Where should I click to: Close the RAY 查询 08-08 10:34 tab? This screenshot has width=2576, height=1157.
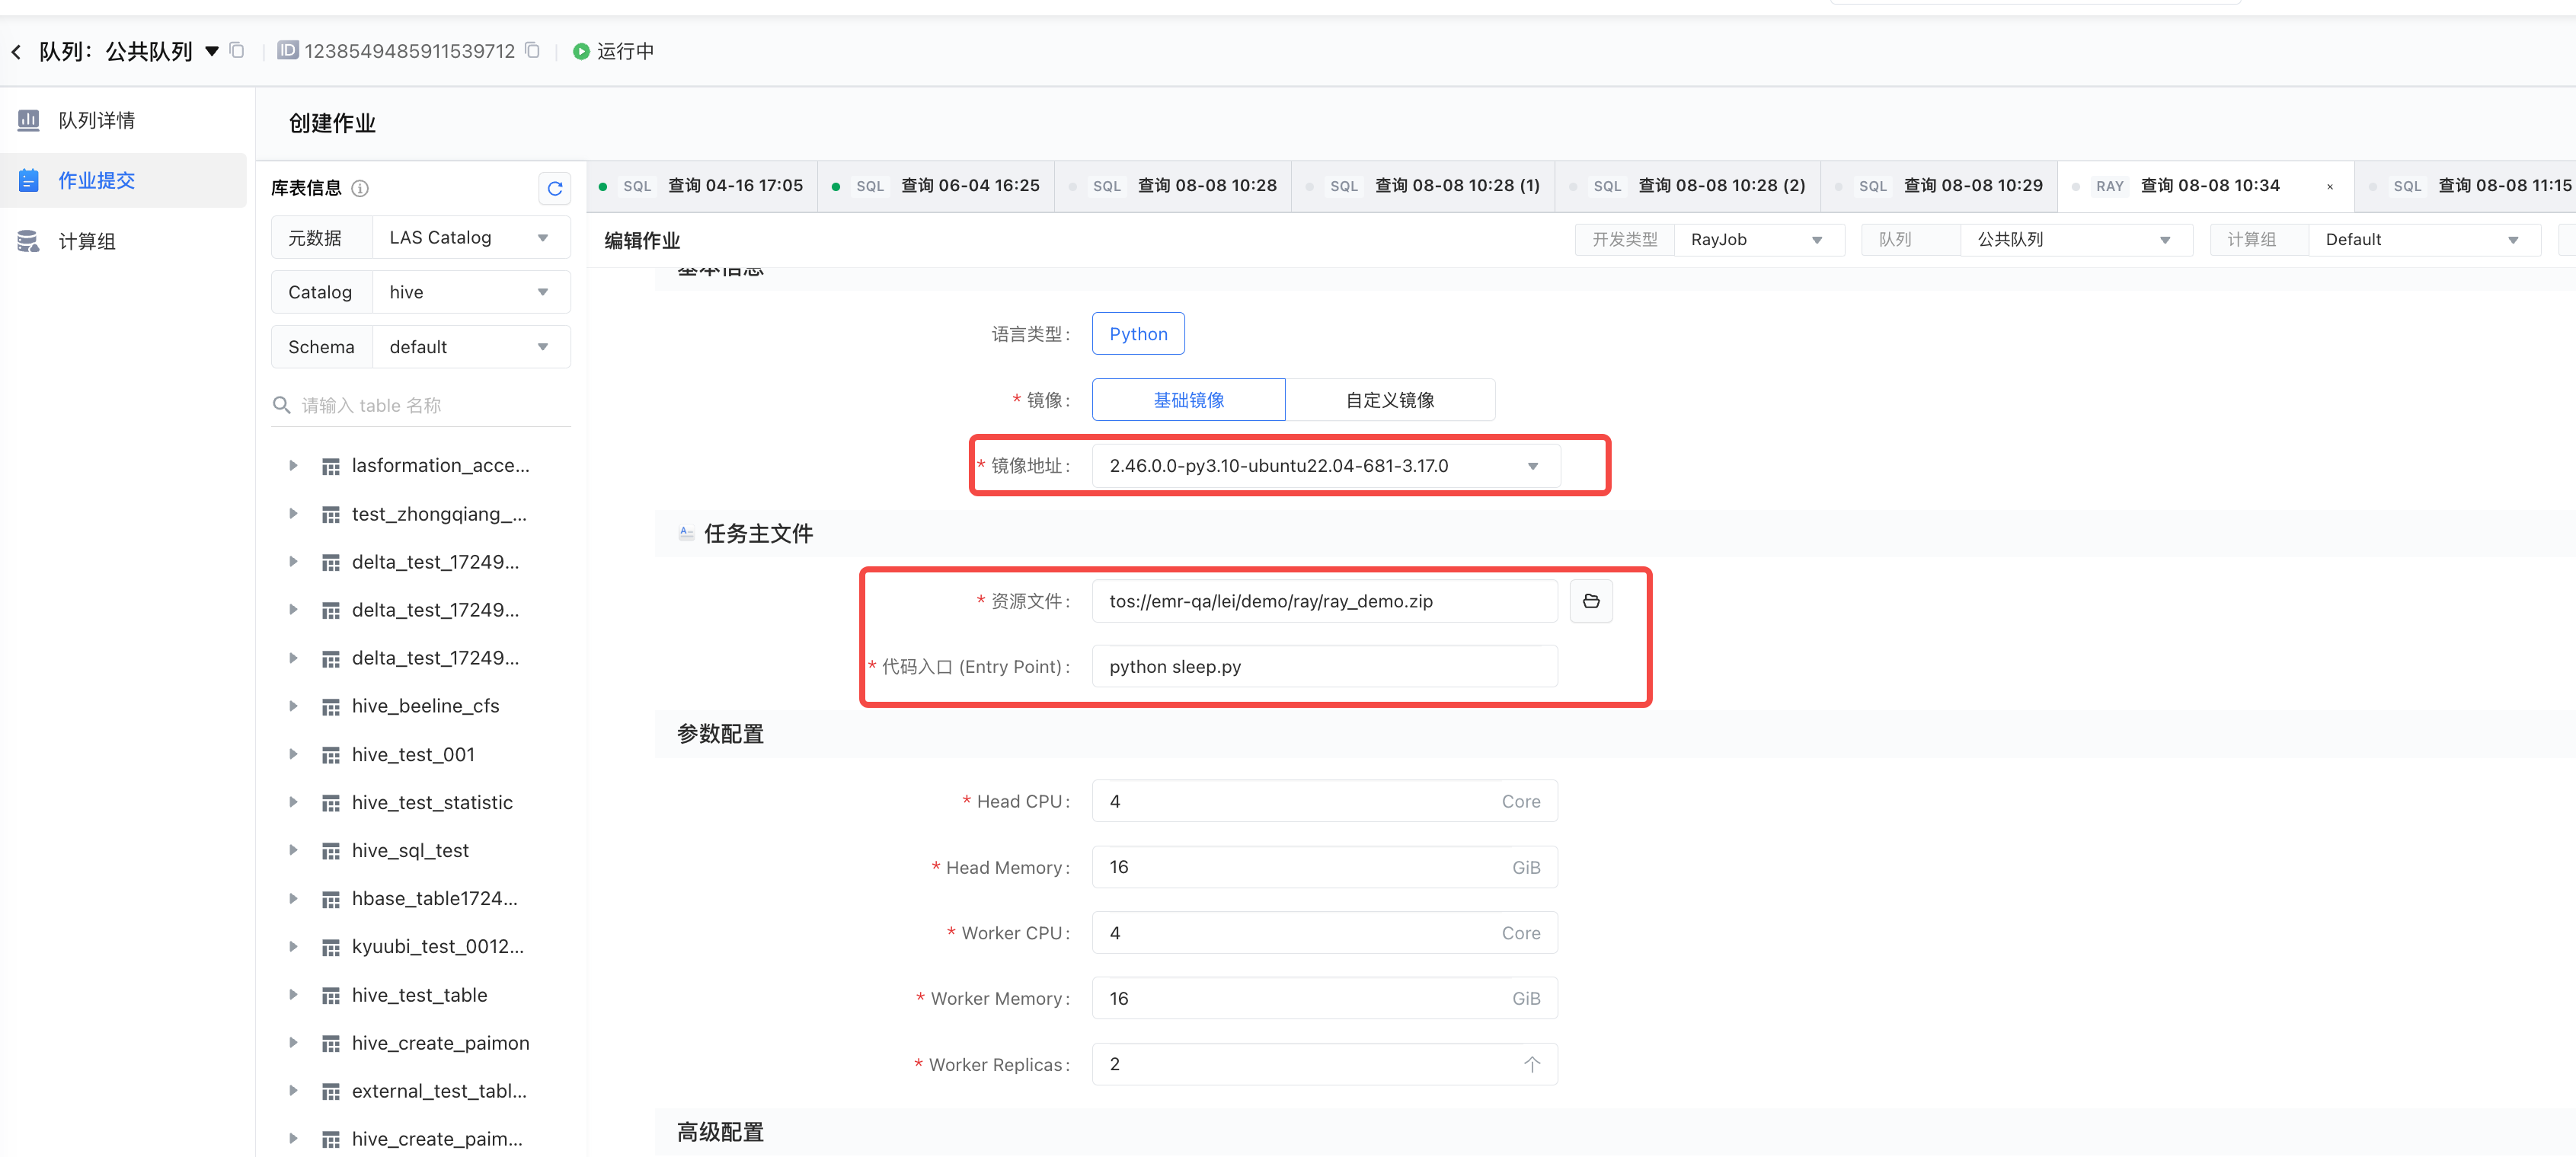[2329, 186]
